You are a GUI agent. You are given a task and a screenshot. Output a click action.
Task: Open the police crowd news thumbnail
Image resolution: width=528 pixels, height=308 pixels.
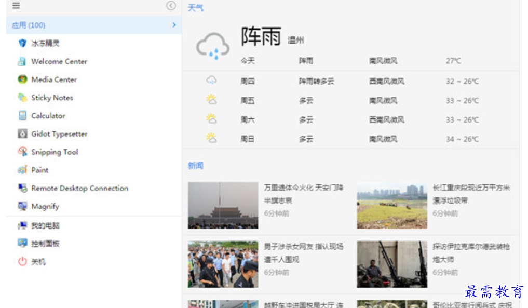point(223,264)
